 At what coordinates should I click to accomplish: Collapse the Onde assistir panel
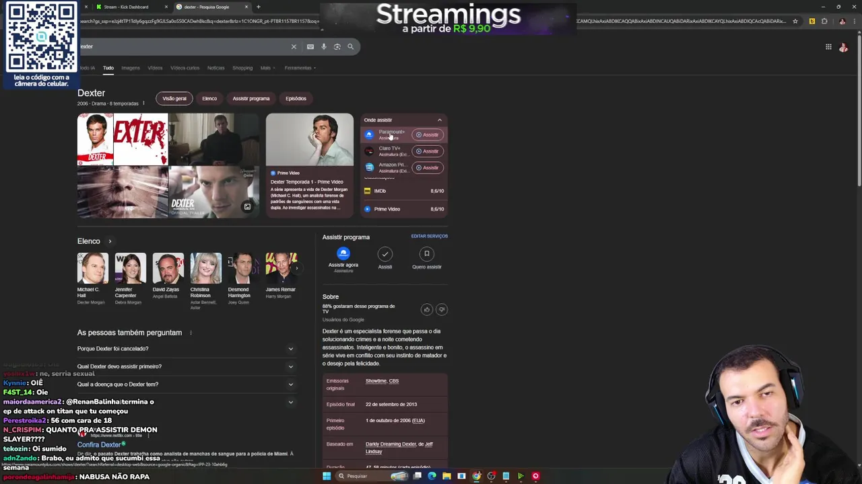440,120
